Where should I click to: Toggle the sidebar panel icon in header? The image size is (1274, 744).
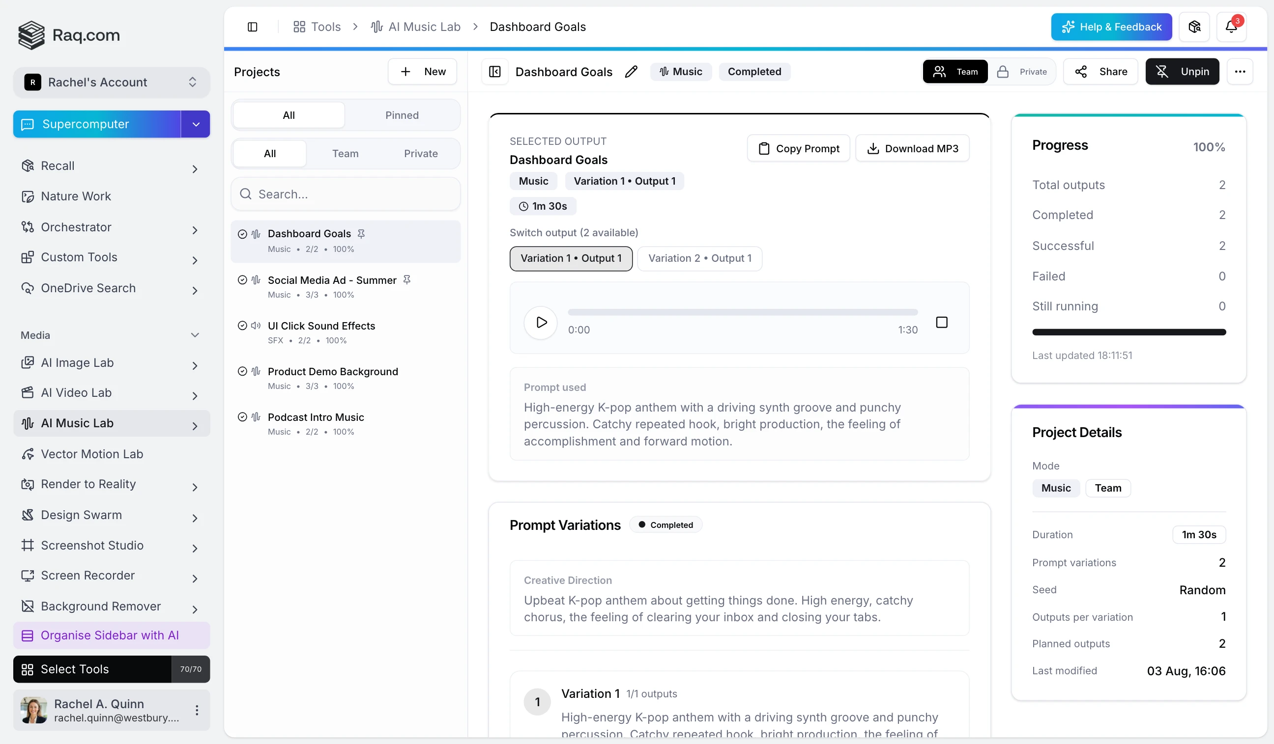pyautogui.click(x=252, y=27)
